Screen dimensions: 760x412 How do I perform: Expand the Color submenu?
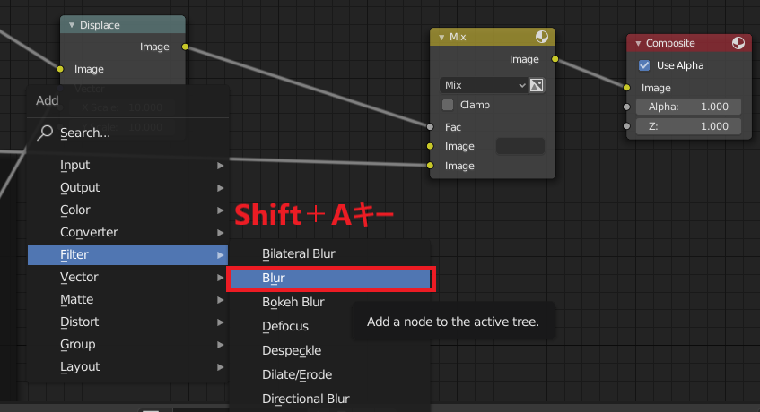coord(128,210)
